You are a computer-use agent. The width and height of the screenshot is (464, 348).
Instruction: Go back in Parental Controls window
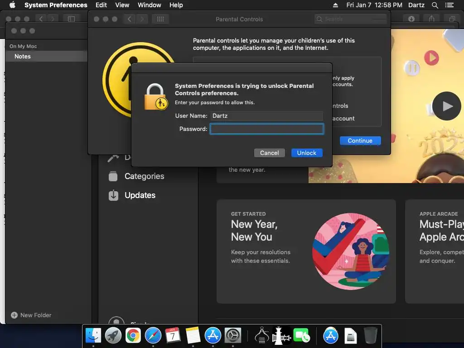click(x=129, y=19)
